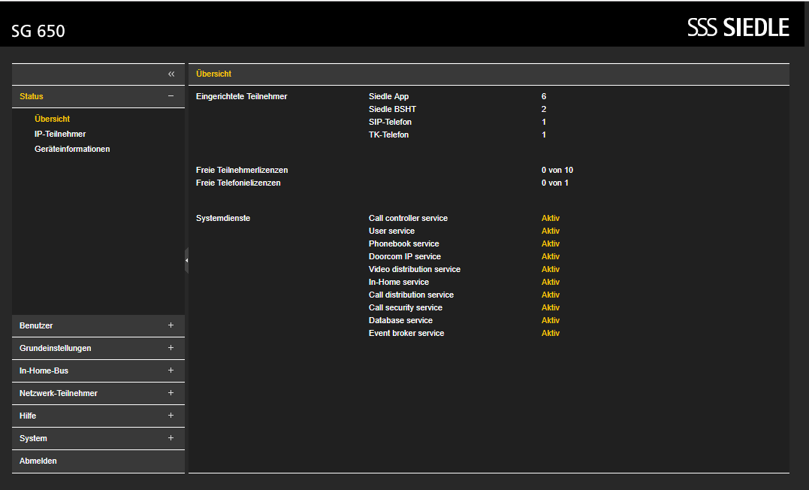The image size is (809, 490).
Task: Open IP-Teilnehmer page
Action: point(60,134)
